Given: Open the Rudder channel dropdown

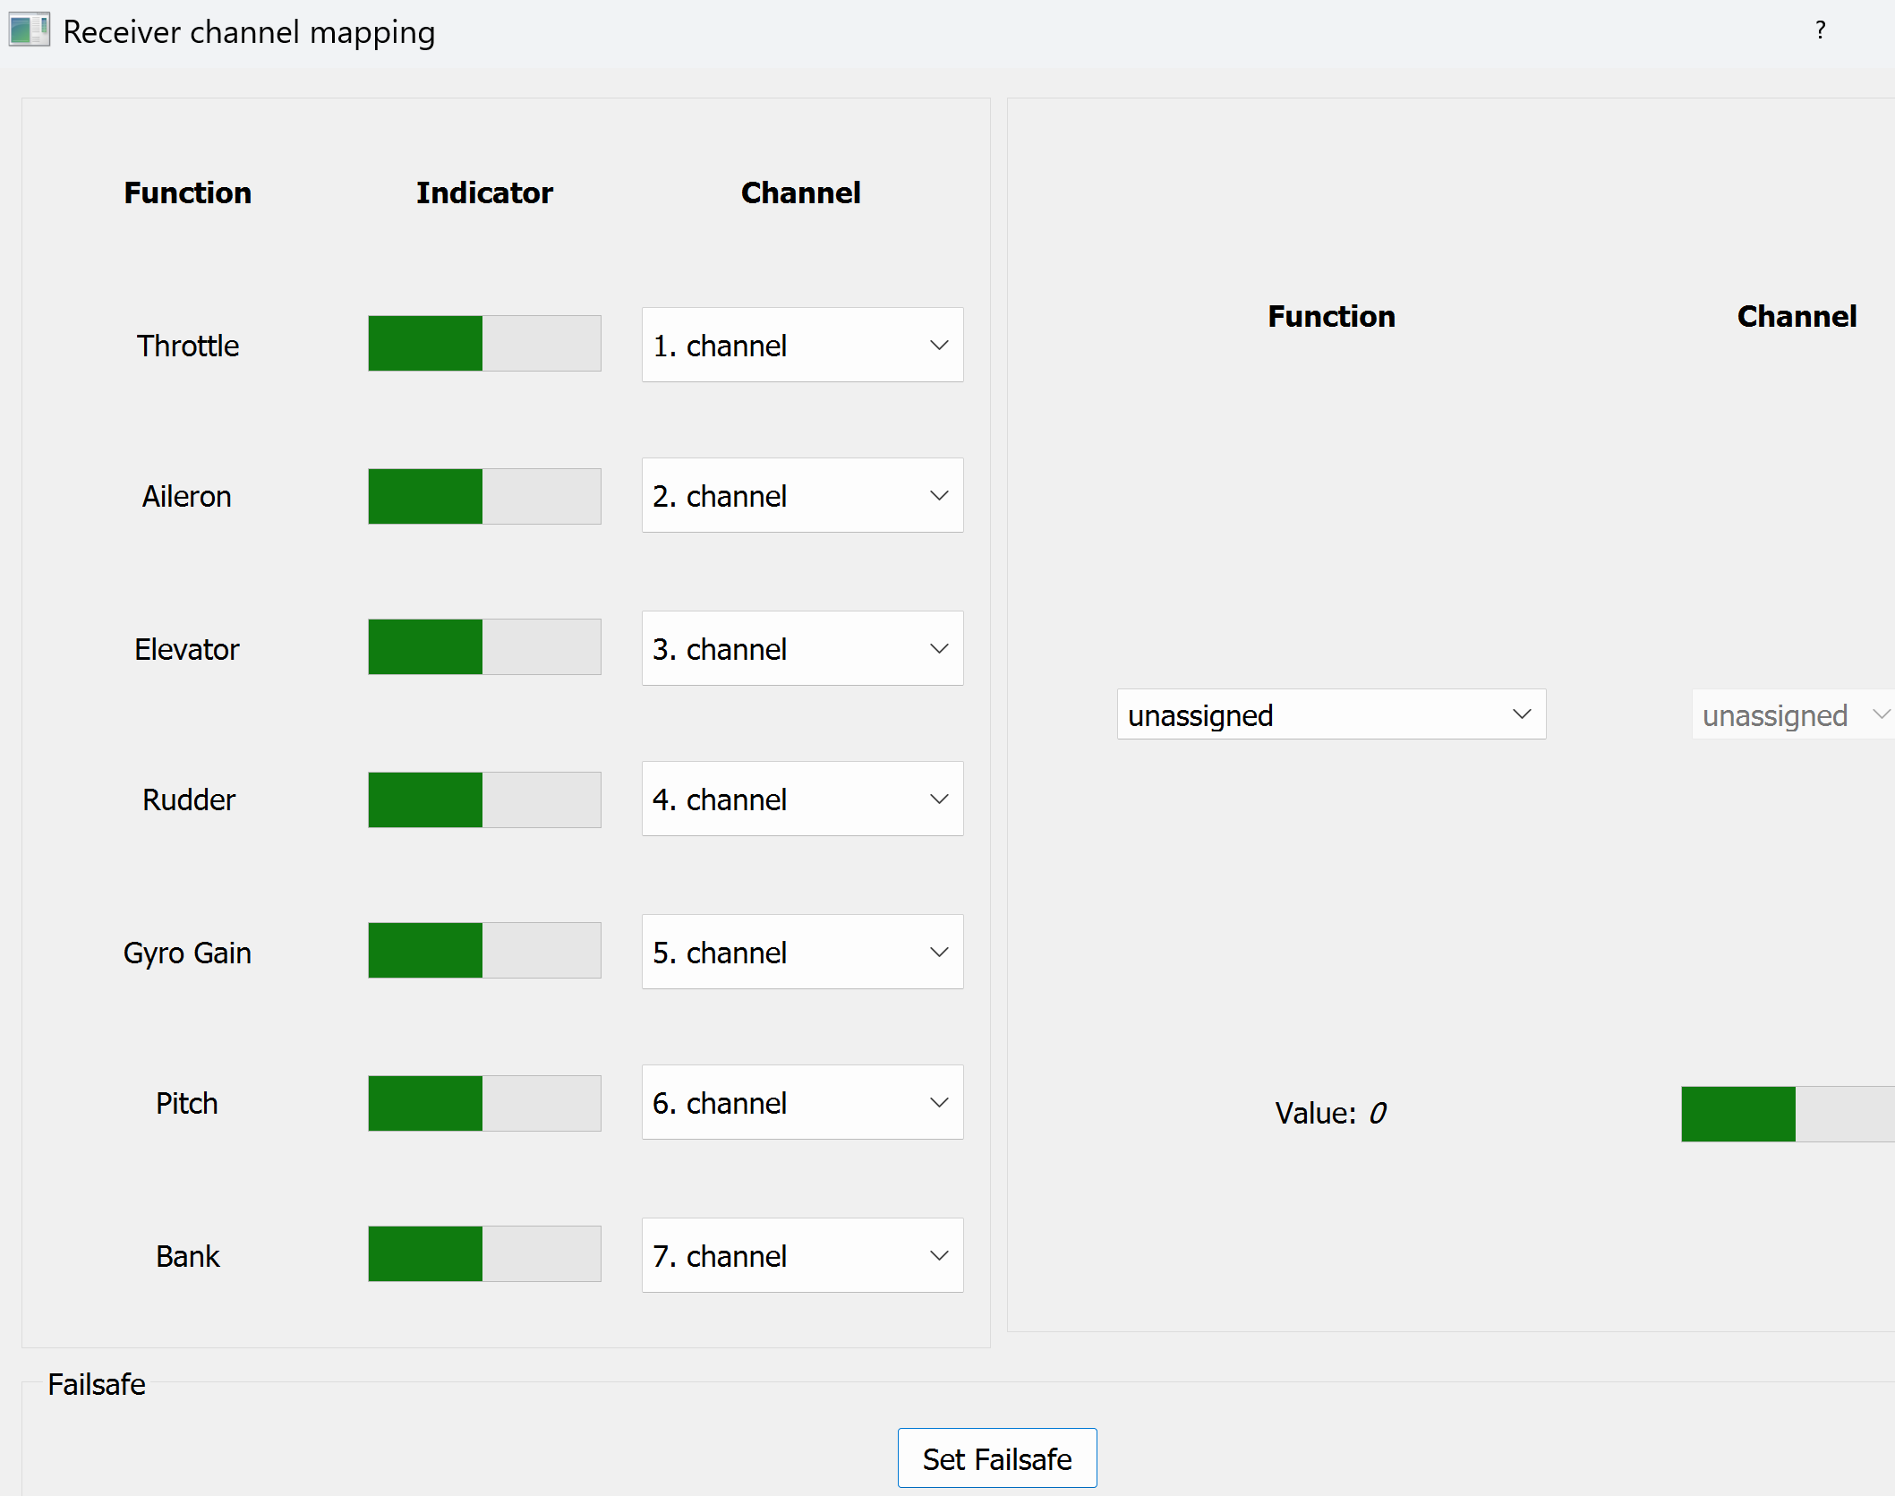Looking at the screenshot, I should [x=802, y=799].
